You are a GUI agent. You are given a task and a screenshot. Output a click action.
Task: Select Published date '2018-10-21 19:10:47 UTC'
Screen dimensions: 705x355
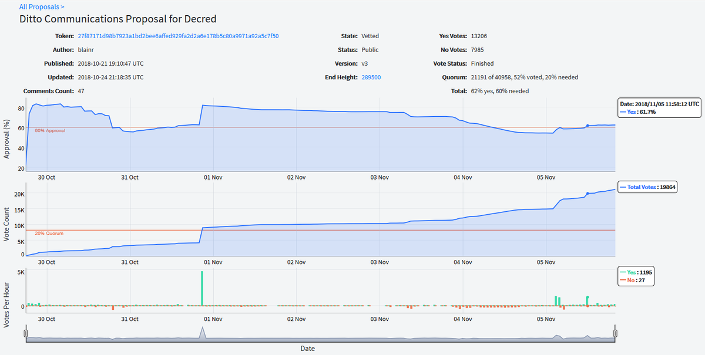pyautogui.click(x=110, y=63)
